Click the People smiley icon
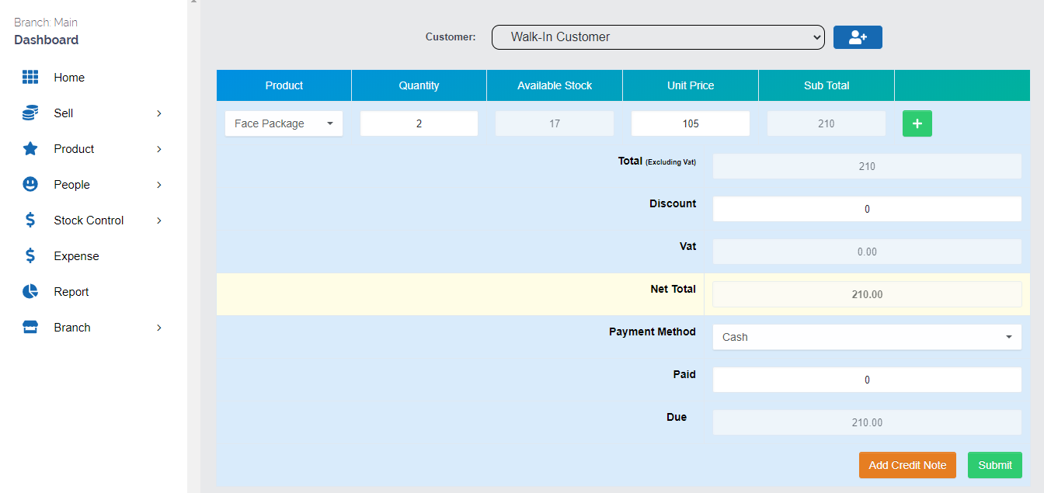Viewport: 1044px width, 493px height. click(x=30, y=184)
